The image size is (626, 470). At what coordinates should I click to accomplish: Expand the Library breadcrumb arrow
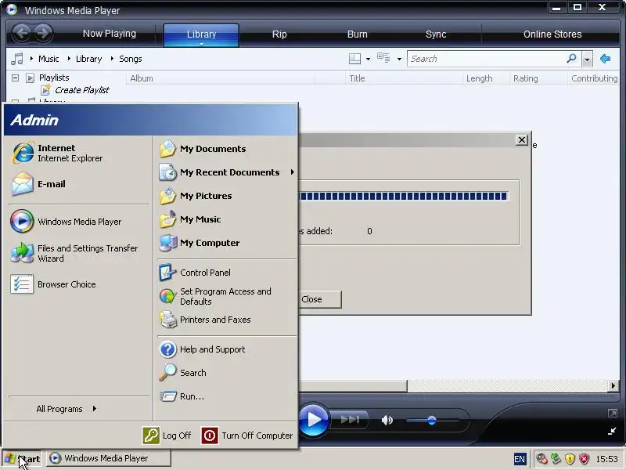(x=69, y=59)
